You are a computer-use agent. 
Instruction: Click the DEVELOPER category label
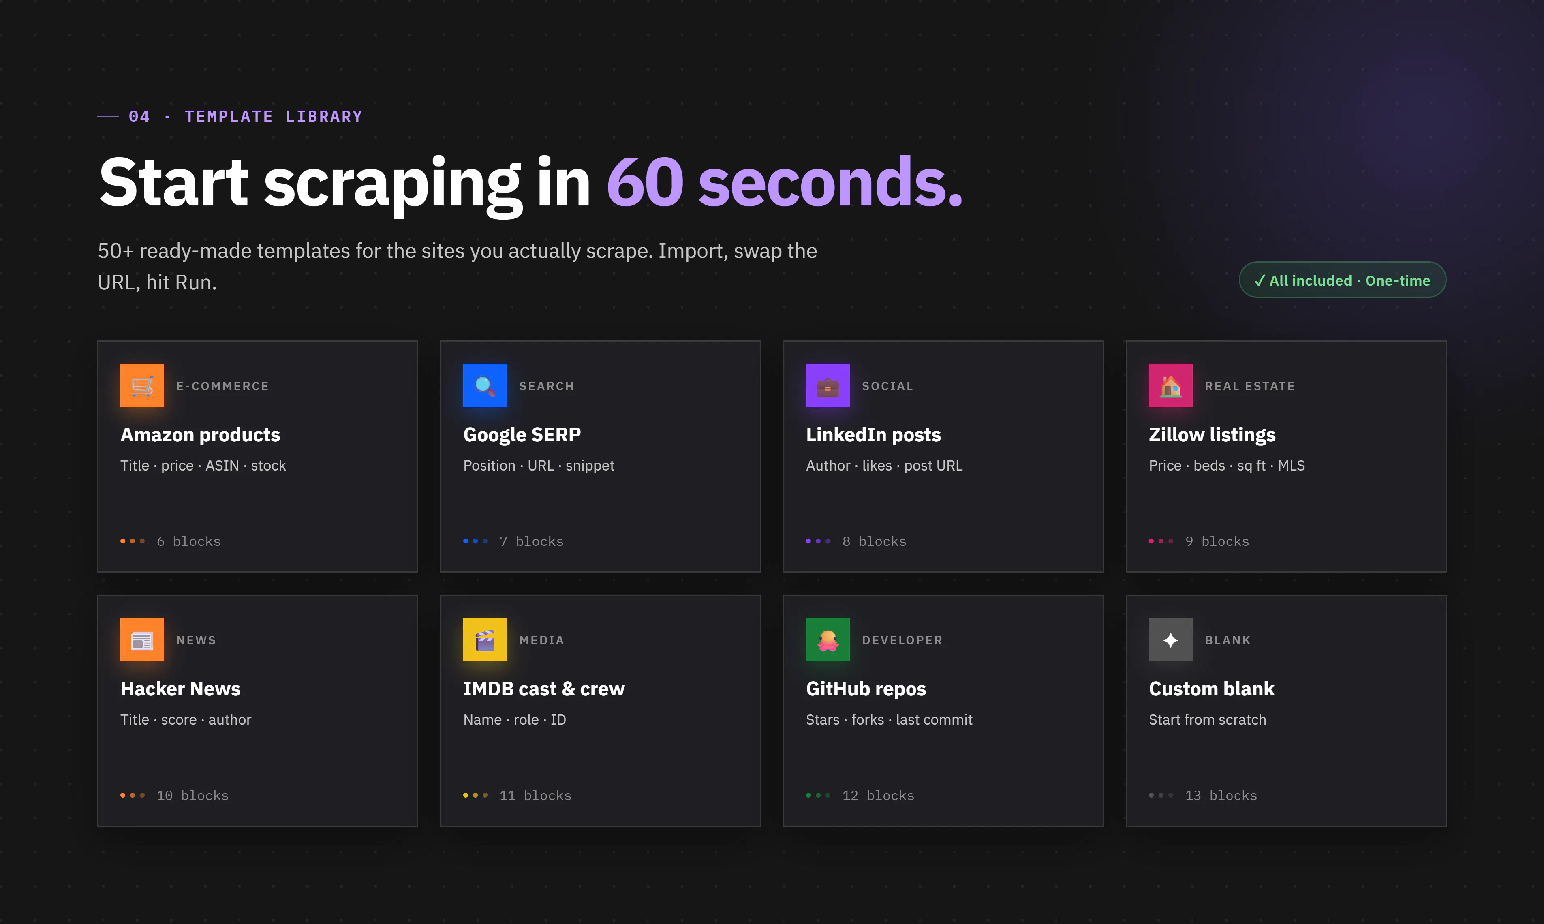tap(902, 640)
